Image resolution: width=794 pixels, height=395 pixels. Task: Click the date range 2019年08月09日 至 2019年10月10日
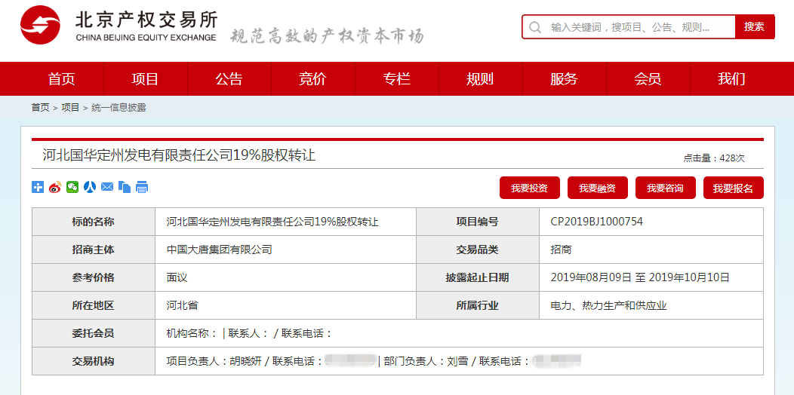tap(640, 277)
